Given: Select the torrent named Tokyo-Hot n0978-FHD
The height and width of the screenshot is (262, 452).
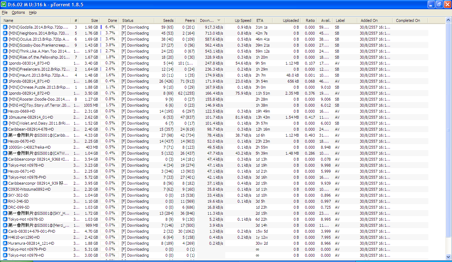Looking at the screenshot, I should click(27, 177).
